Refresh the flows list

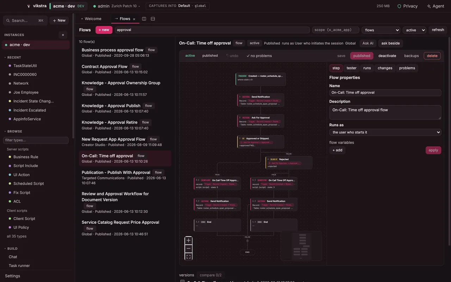(438, 30)
